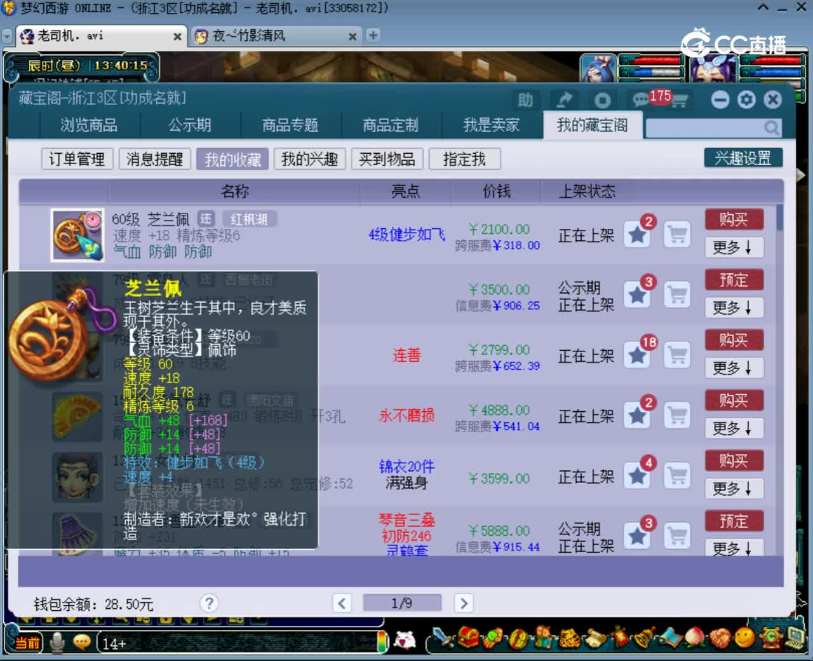Click the search magnifier icon
Viewport: 813px width, 661px height.
click(x=772, y=128)
